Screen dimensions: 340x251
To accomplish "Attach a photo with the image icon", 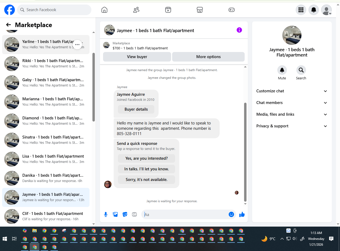I will pyautogui.click(x=115, y=214).
